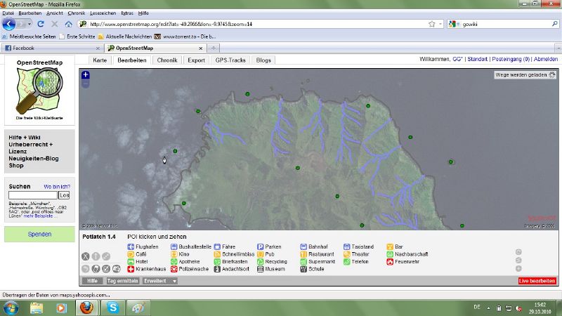The width and height of the screenshot is (562, 316).
Task: Open the Firefox history dropdown next to back
Action: (30, 24)
